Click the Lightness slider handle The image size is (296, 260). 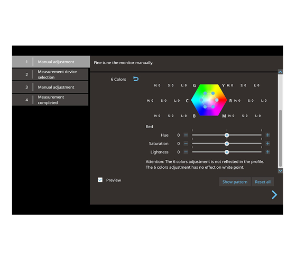click(x=227, y=152)
